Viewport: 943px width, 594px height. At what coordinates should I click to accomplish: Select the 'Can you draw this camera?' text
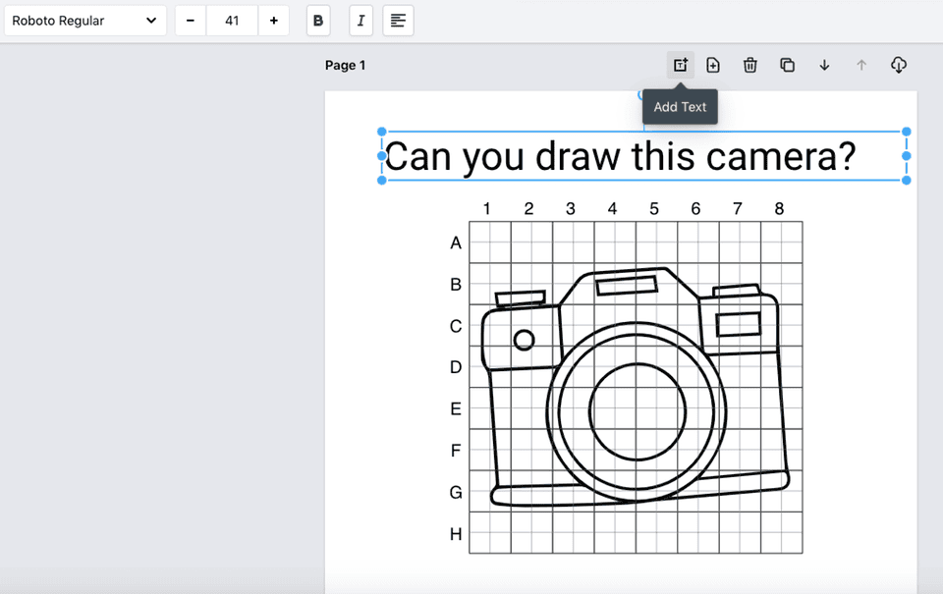click(x=620, y=156)
